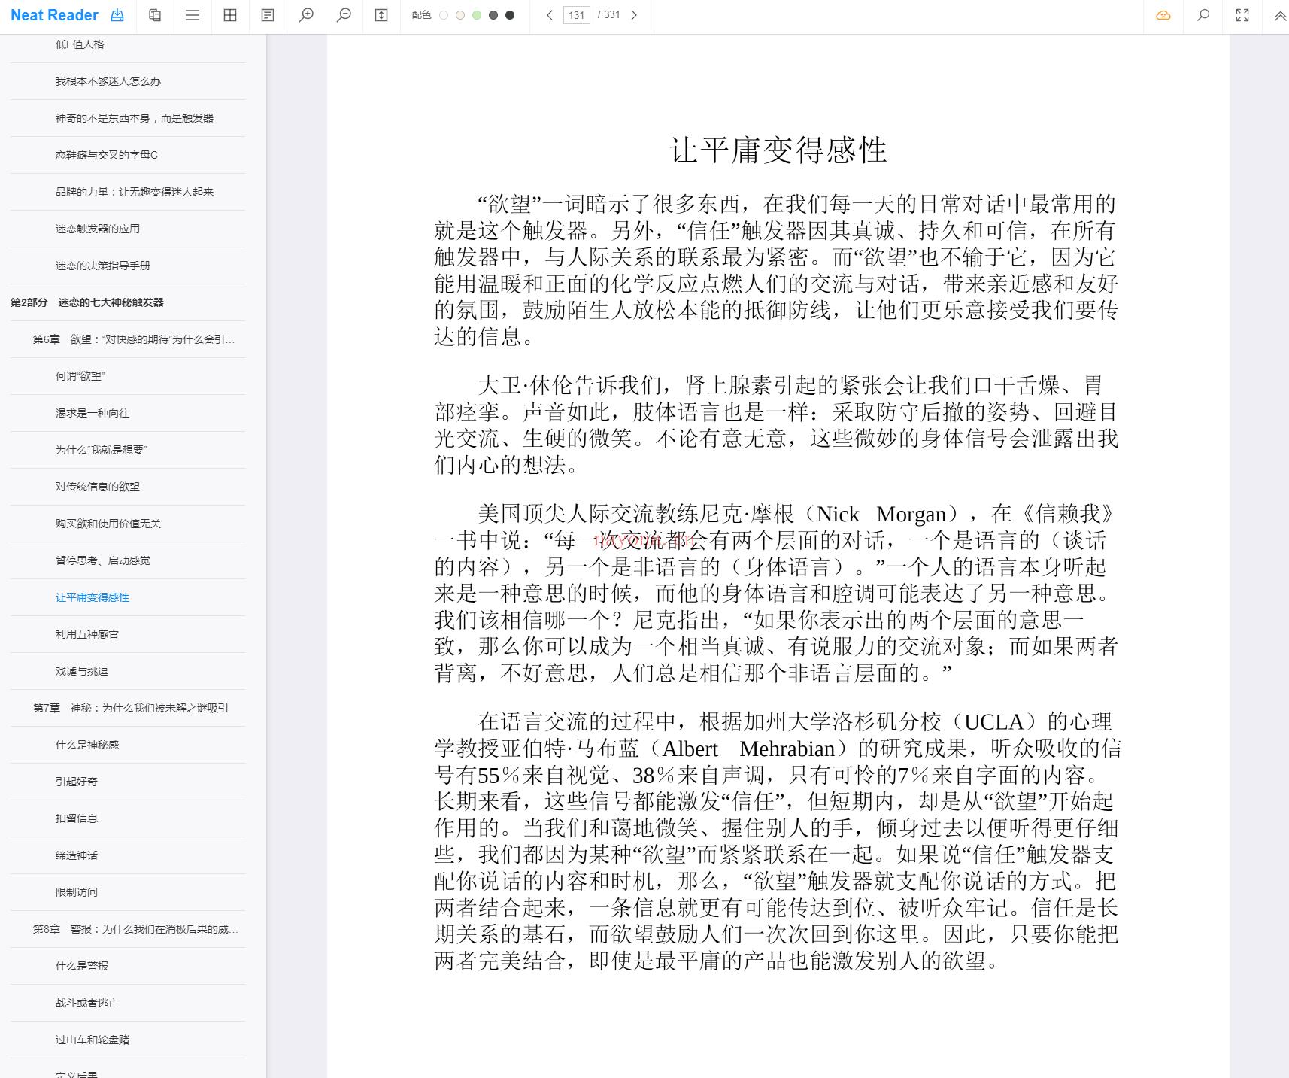Select the dark gray color theme swatch
This screenshot has width=1289, height=1078.
[x=493, y=15]
